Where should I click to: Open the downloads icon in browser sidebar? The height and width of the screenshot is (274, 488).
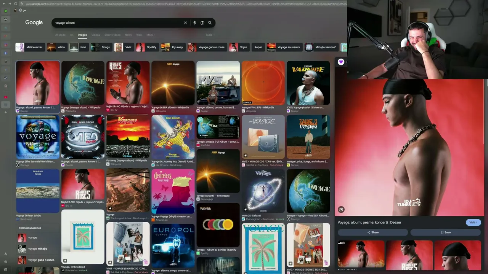point(5,253)
